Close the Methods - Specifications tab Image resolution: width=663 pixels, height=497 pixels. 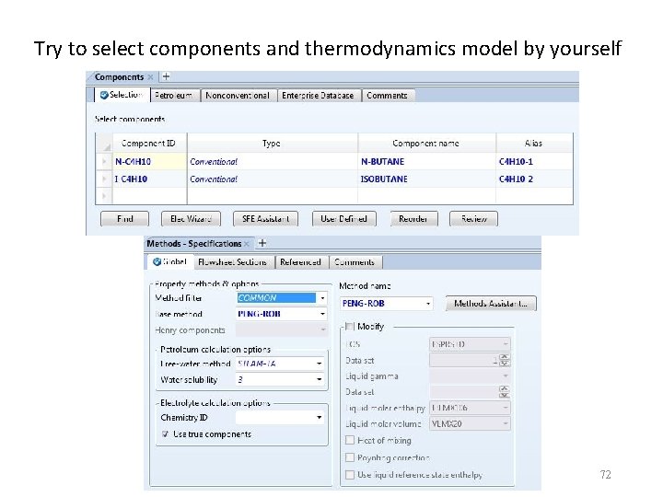[x=249, y=244]
